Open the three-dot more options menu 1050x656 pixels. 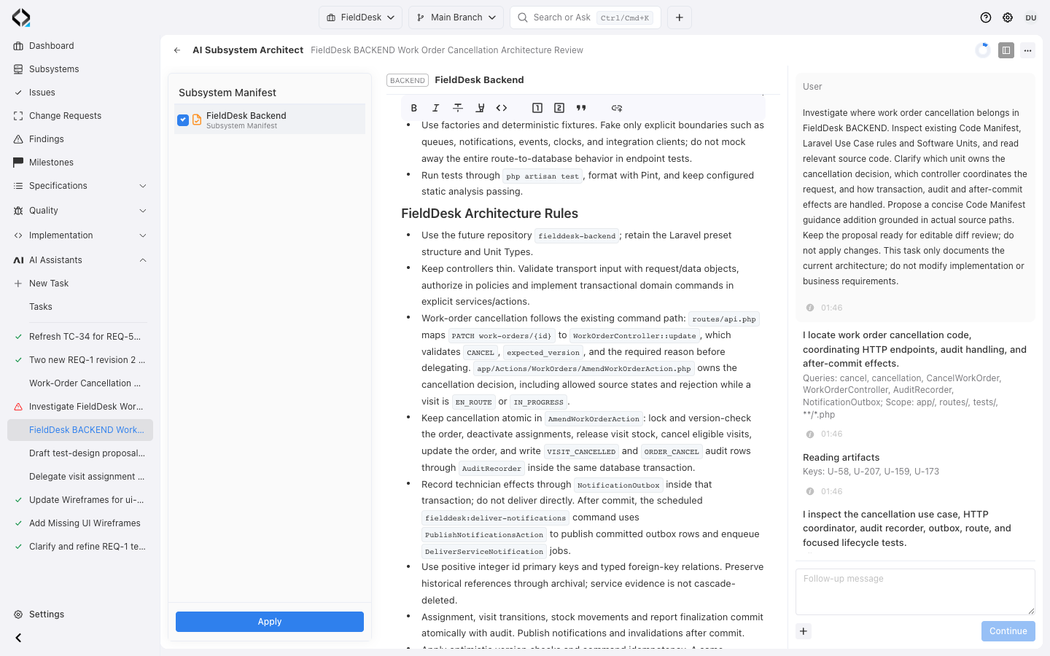[x=1027, y=50]
